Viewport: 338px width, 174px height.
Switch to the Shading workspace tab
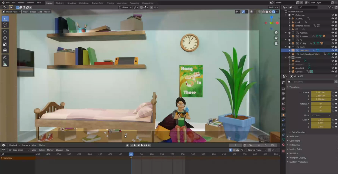(110, 3)
